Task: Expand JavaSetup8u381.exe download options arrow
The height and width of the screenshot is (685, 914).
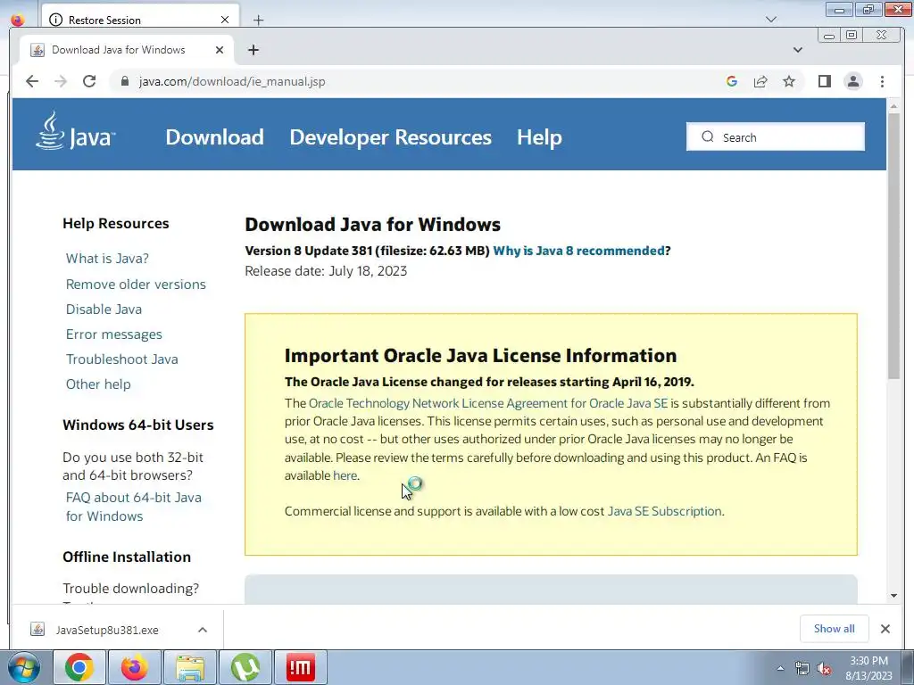Action: coord(203,630)
